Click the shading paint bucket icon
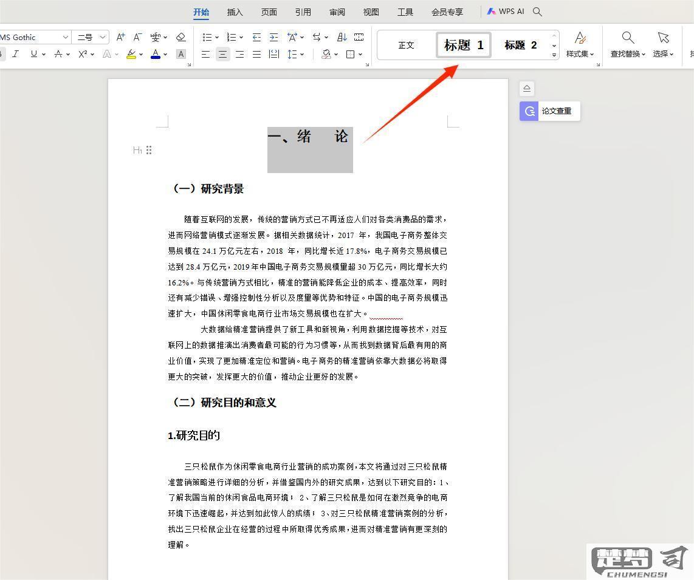 click(x=326, y=55)
